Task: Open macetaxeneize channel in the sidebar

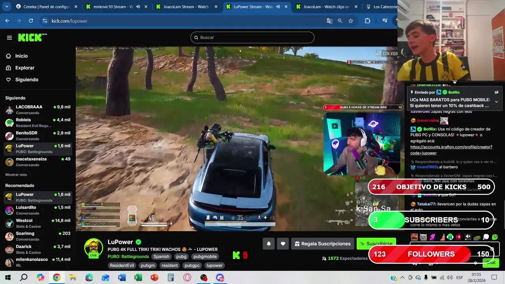Action: coord(37,162)
